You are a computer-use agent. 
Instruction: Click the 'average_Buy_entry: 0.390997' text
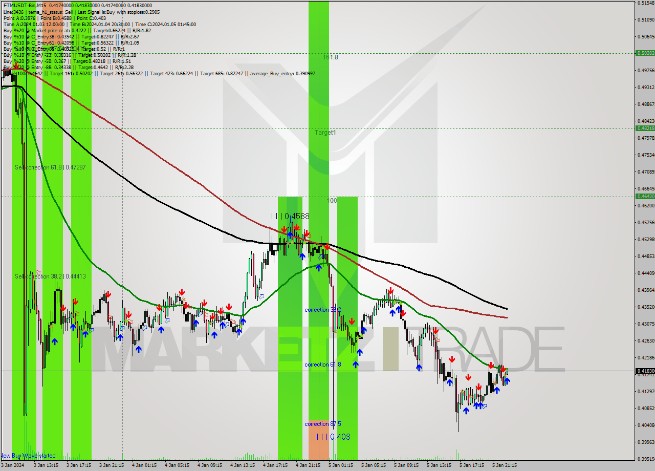(282, 73)
